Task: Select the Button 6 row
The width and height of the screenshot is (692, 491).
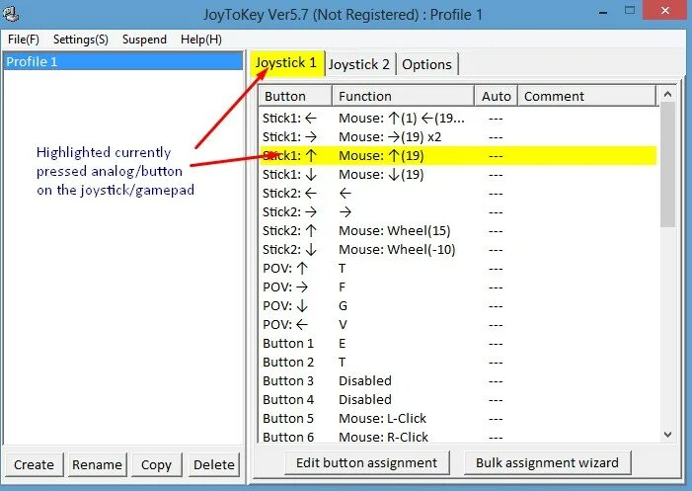Action: [459, 437]
